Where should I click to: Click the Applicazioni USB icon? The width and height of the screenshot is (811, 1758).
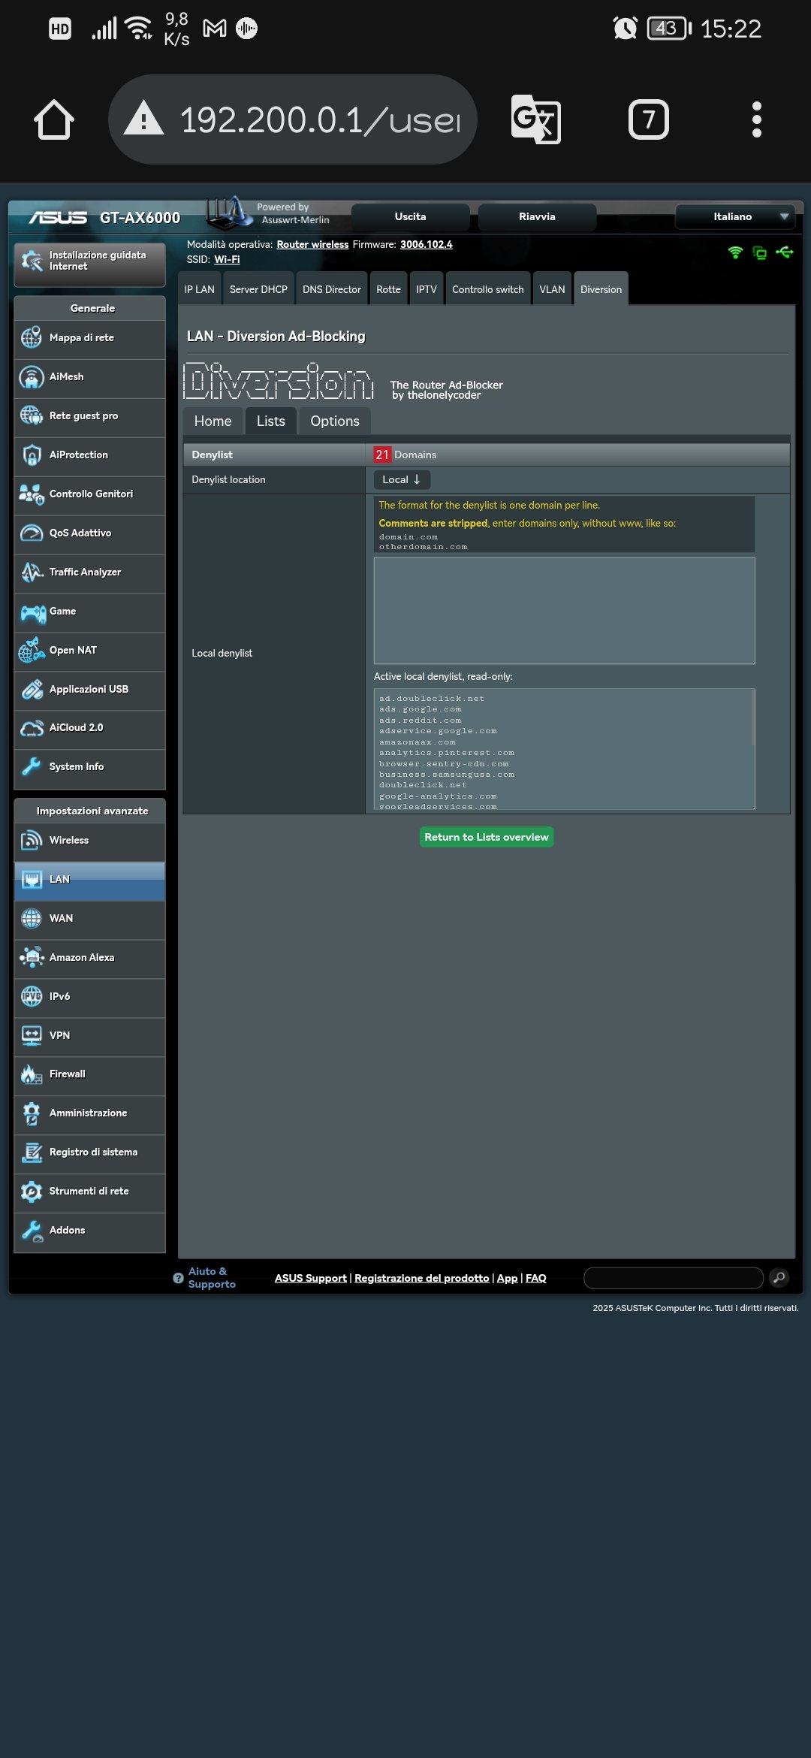pos(32,689)
